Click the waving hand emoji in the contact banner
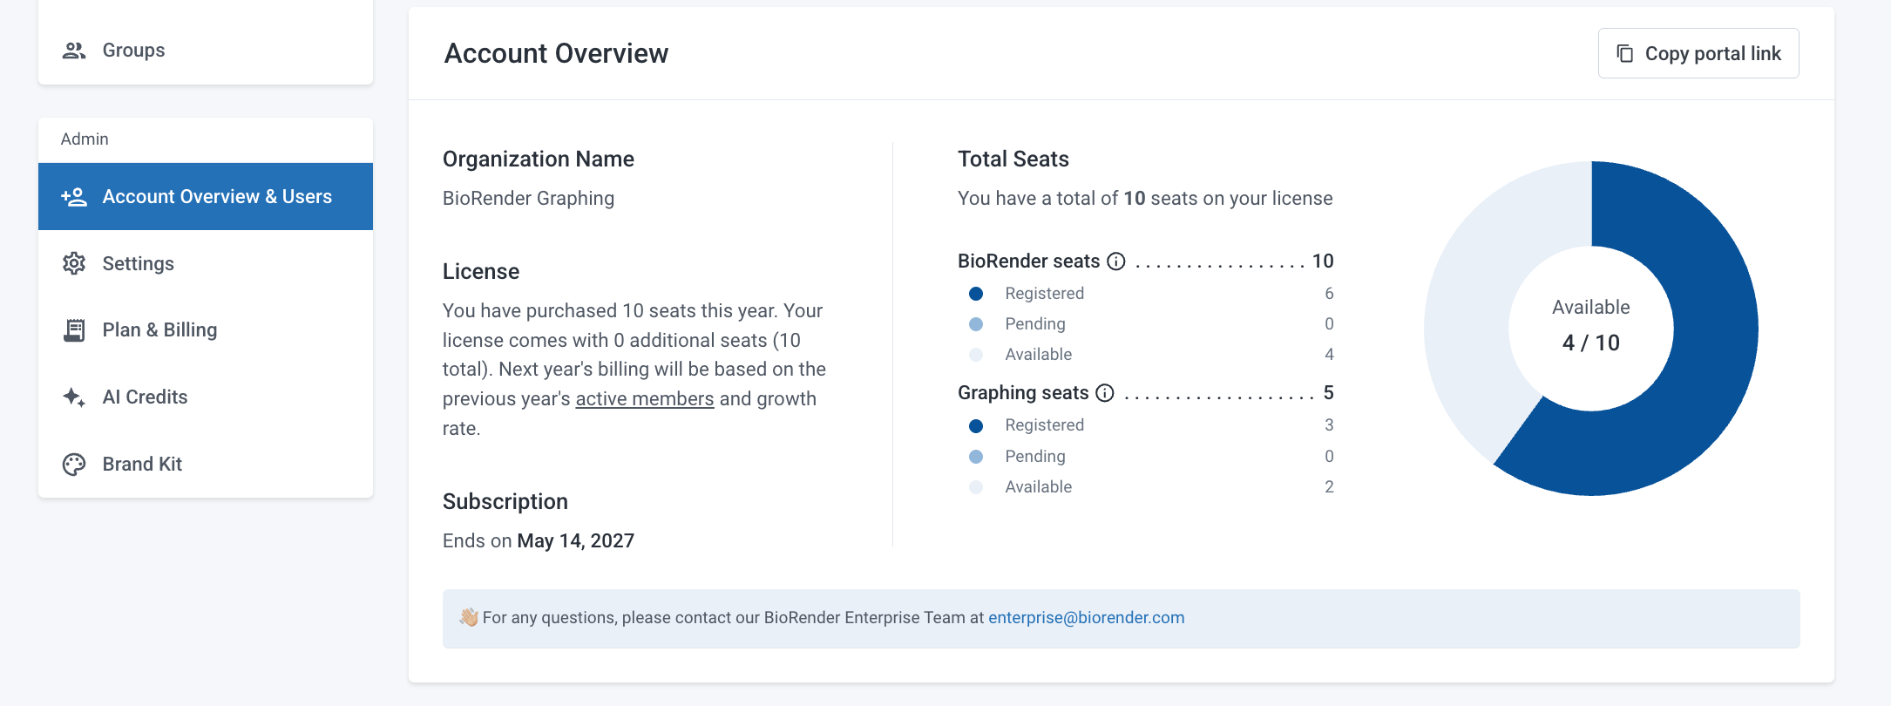 click(469, 618)
